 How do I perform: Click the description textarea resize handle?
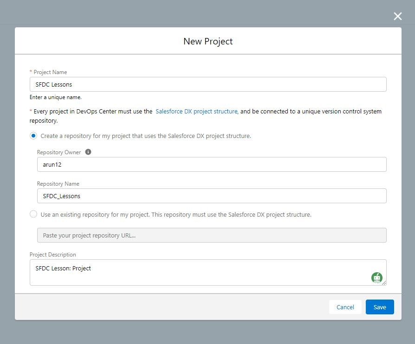coord(384,283)
